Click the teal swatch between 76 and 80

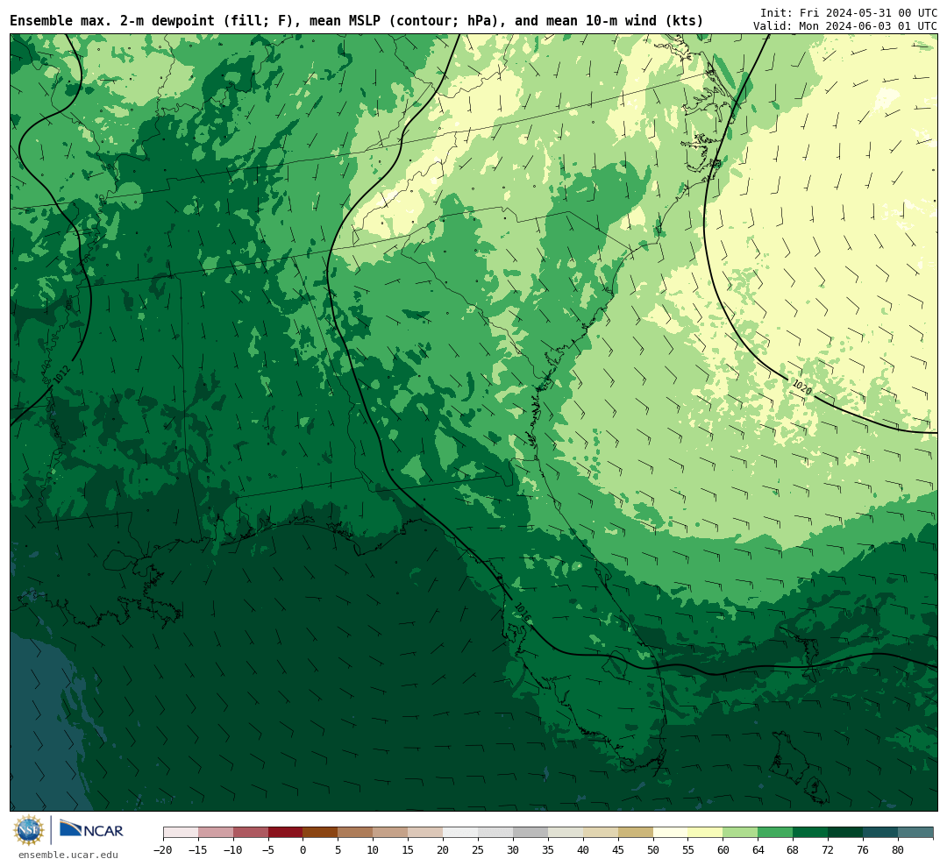[880, 833]
